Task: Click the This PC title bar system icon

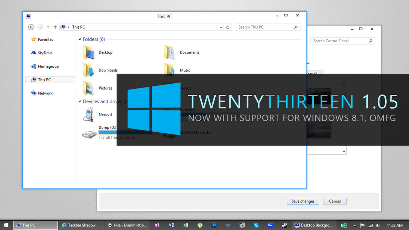Action: pos(28,16)
